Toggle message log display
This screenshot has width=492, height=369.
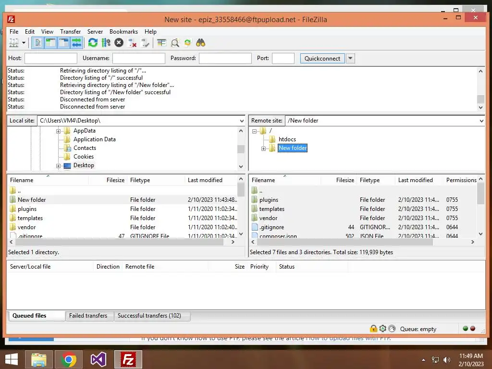pos(37,43)
